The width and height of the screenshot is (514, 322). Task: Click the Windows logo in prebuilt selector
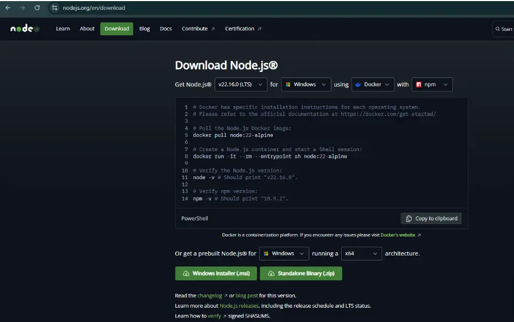(x=266, y=254)
